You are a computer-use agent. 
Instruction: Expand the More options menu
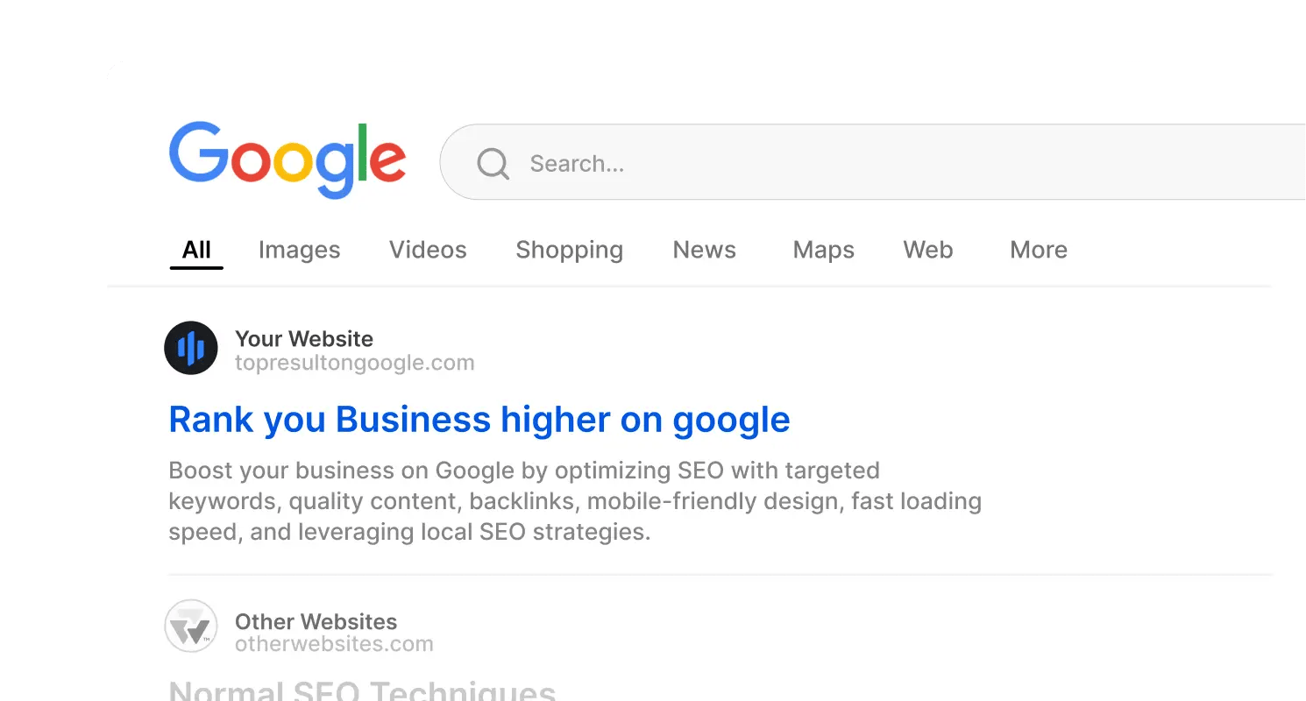coord(1038,250)
